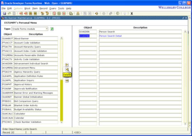Open the Tools menu
The width and height of the screenshot is (192, 136).
pos(61,8)
